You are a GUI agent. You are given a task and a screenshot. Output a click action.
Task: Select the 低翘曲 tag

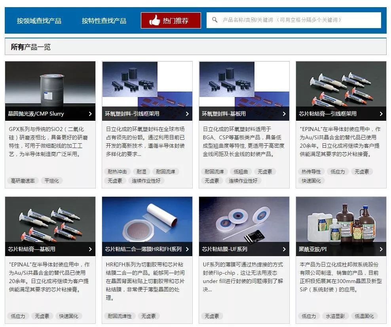[x=241, y=171]
